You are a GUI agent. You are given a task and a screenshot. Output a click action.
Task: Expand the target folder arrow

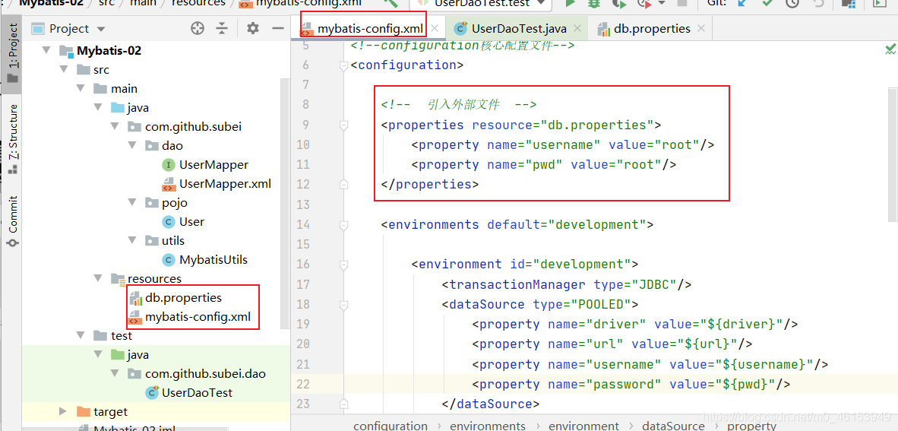[64, 411]
